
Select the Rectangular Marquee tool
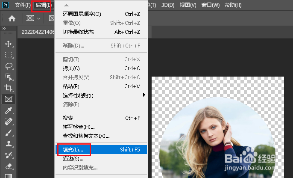pos(9,55)
